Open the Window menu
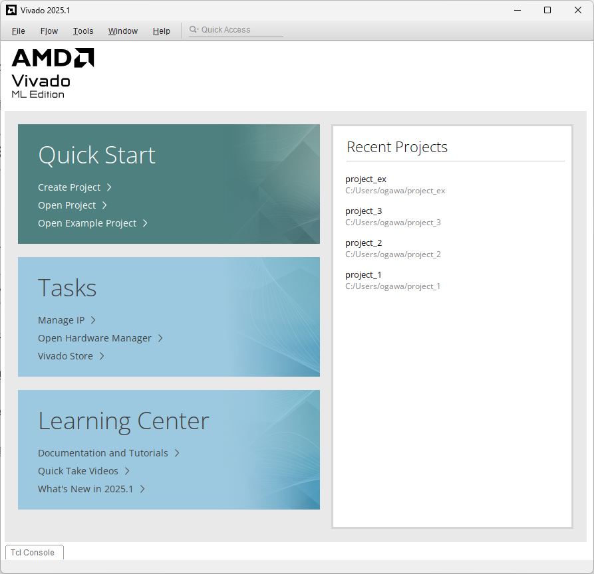This screenshot has height=574, width=594. pos(123,31)
